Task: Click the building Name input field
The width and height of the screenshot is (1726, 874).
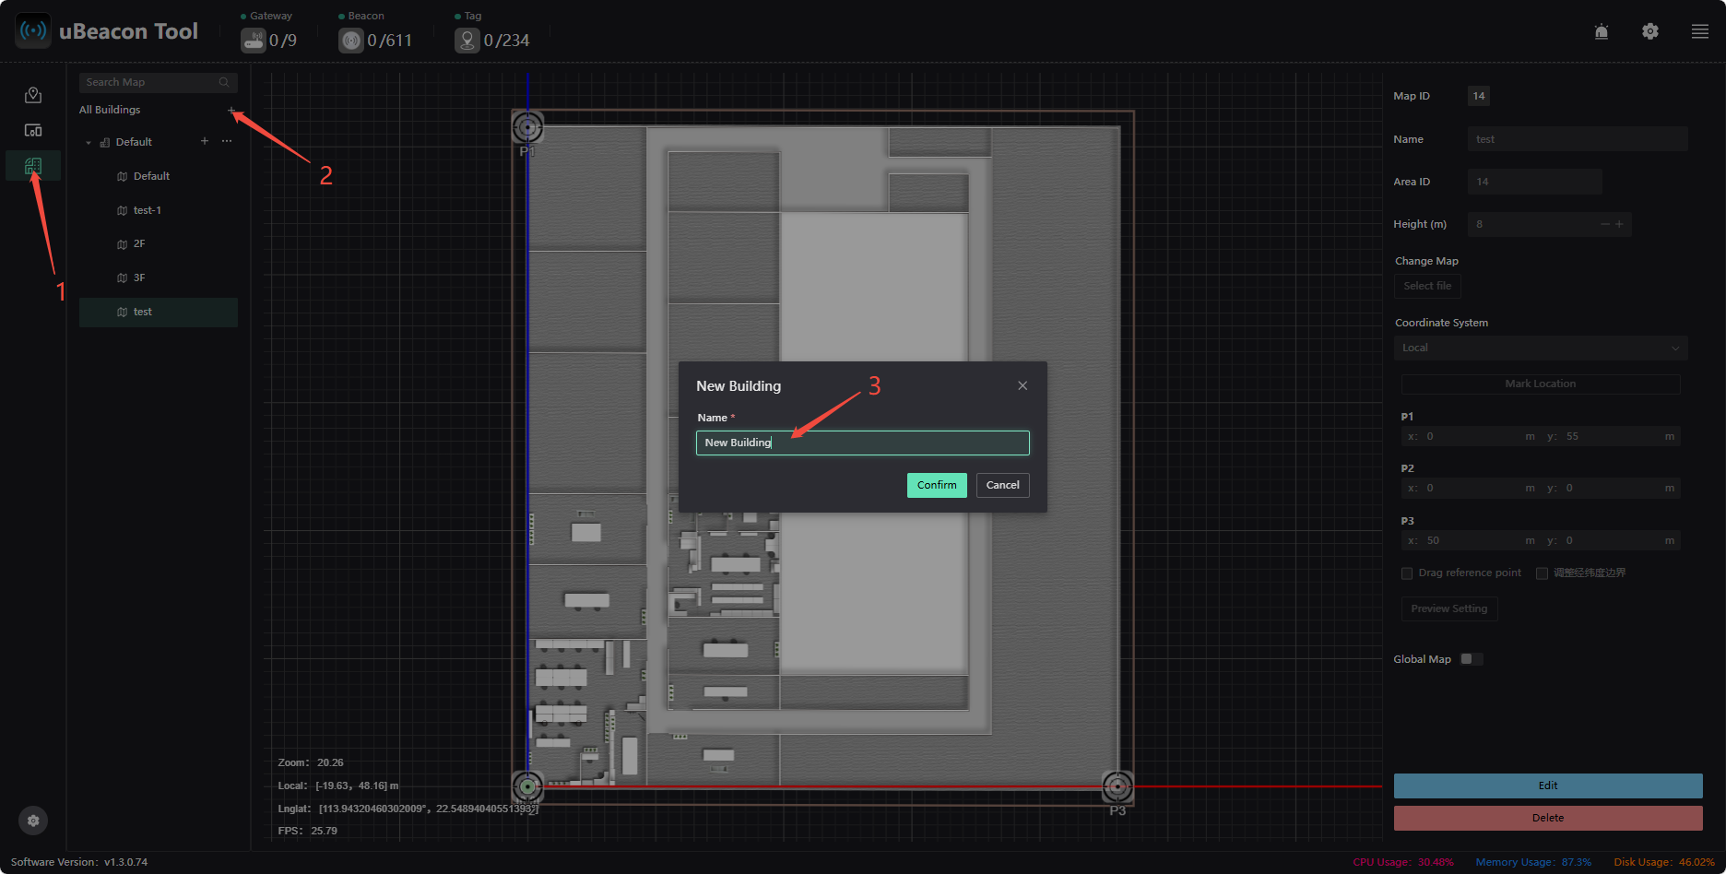Action: click(x=863, y=443)
